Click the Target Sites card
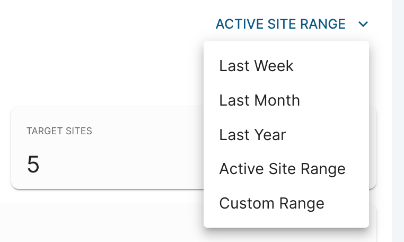 point(106,149)
